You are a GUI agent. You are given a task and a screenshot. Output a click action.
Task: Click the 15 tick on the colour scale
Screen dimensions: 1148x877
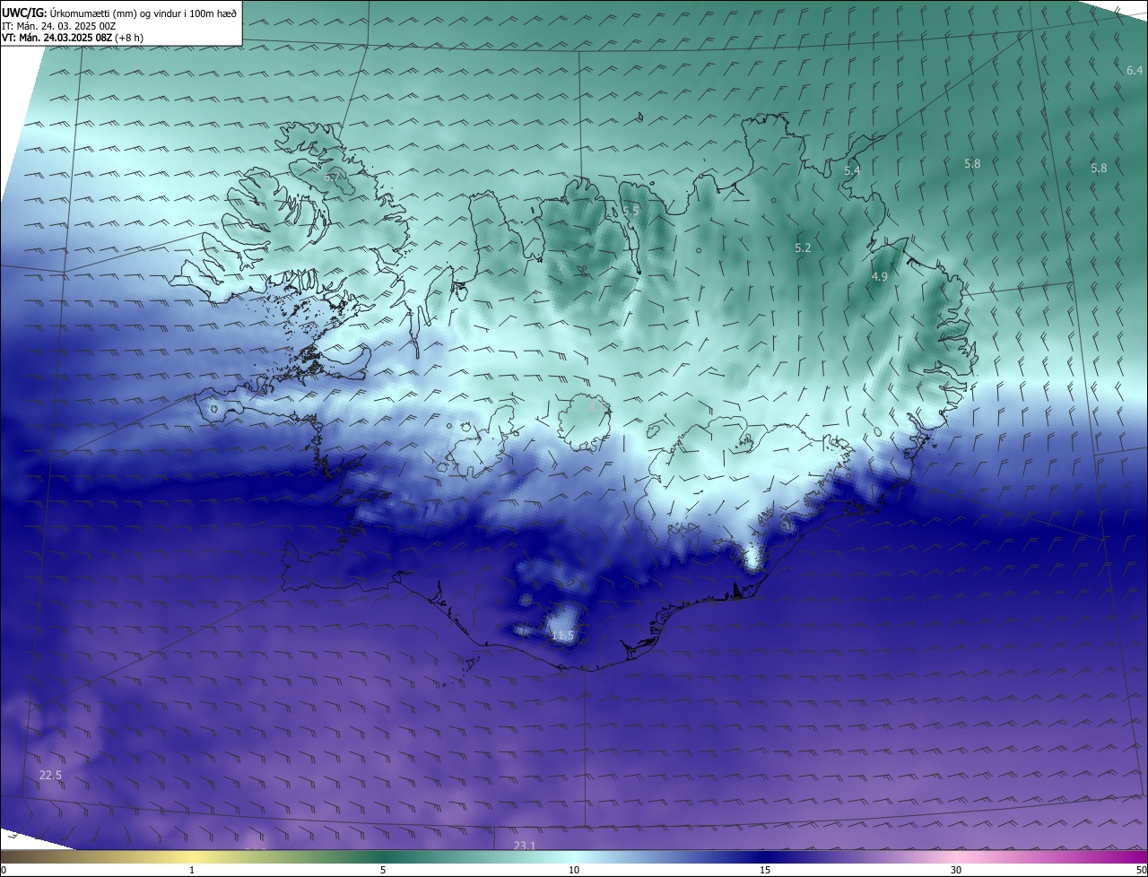pyautogui.click(x=765, y=870)
